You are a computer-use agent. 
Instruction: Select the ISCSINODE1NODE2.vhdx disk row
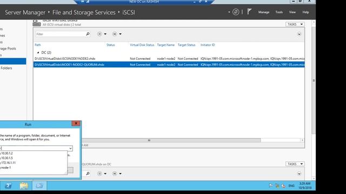click(x=169, y=59)
